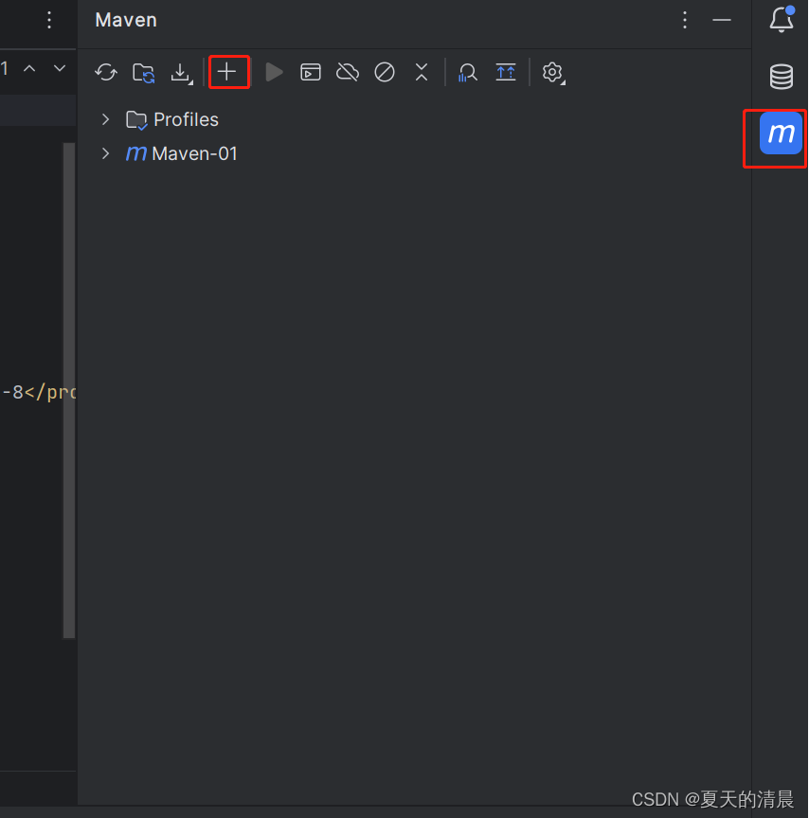Execute Maven goal icon
809x818 pixels.
click(x=310, y=72)
